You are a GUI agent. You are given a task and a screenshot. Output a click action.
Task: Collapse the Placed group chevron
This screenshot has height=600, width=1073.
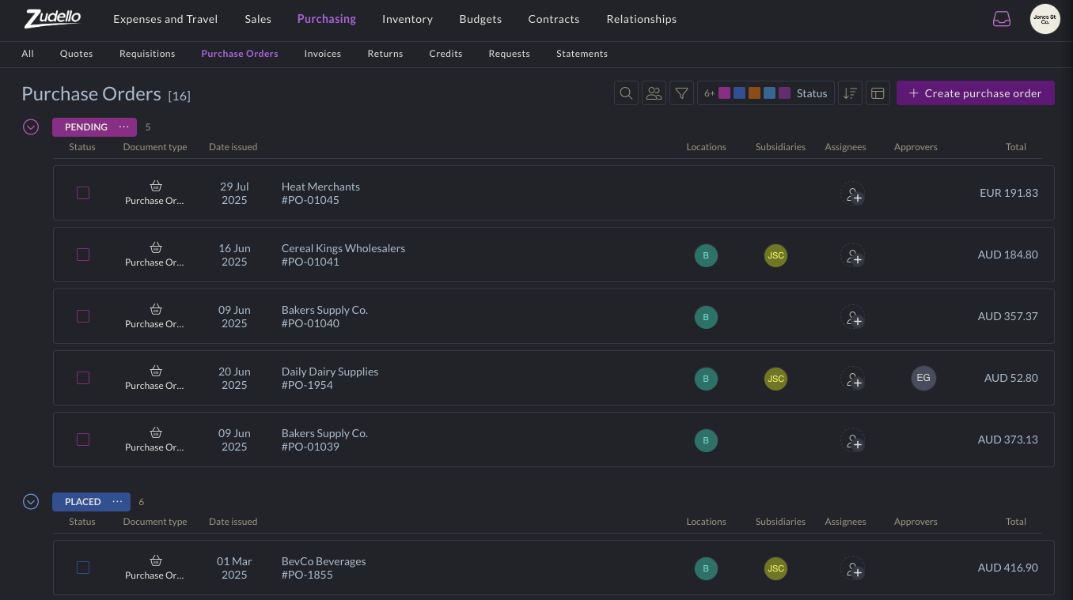pyautogui.click(x=31, y=501)
